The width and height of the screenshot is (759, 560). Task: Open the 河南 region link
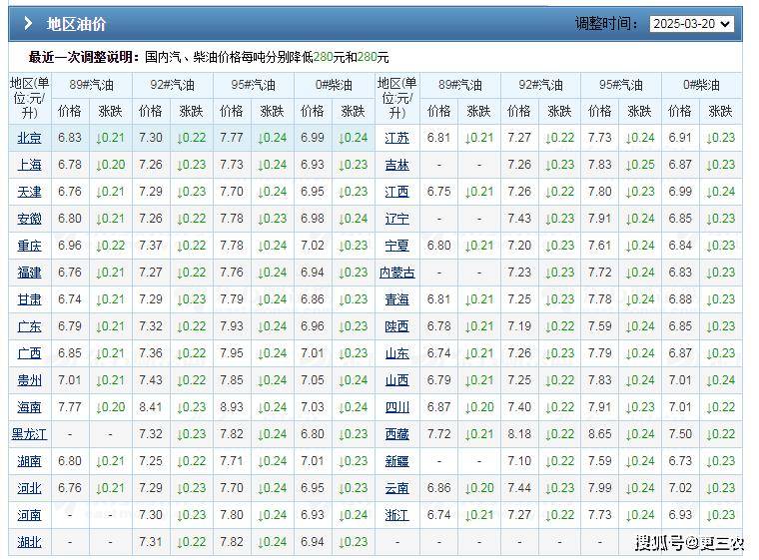click(30, 515)
